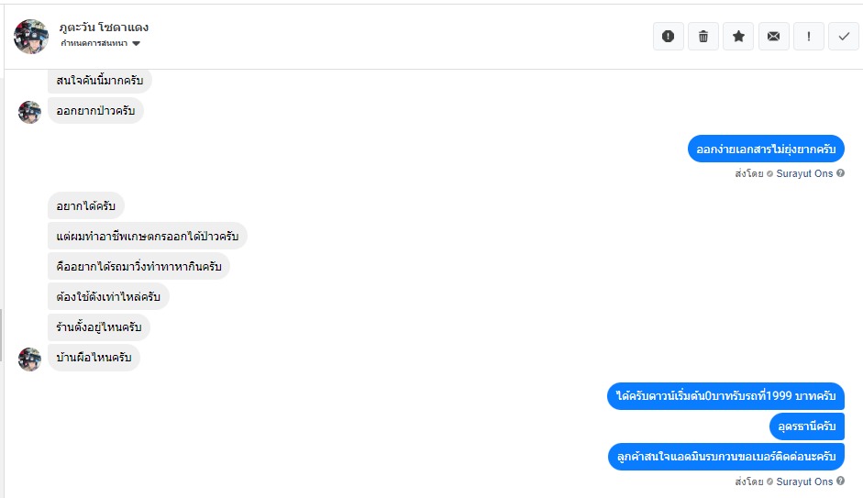The height and width of the screenshot is (498, 863).
Task: Click the ต้องใช้ตังเท่าไหล่ครับ message bubble
Action: (108, 297)
